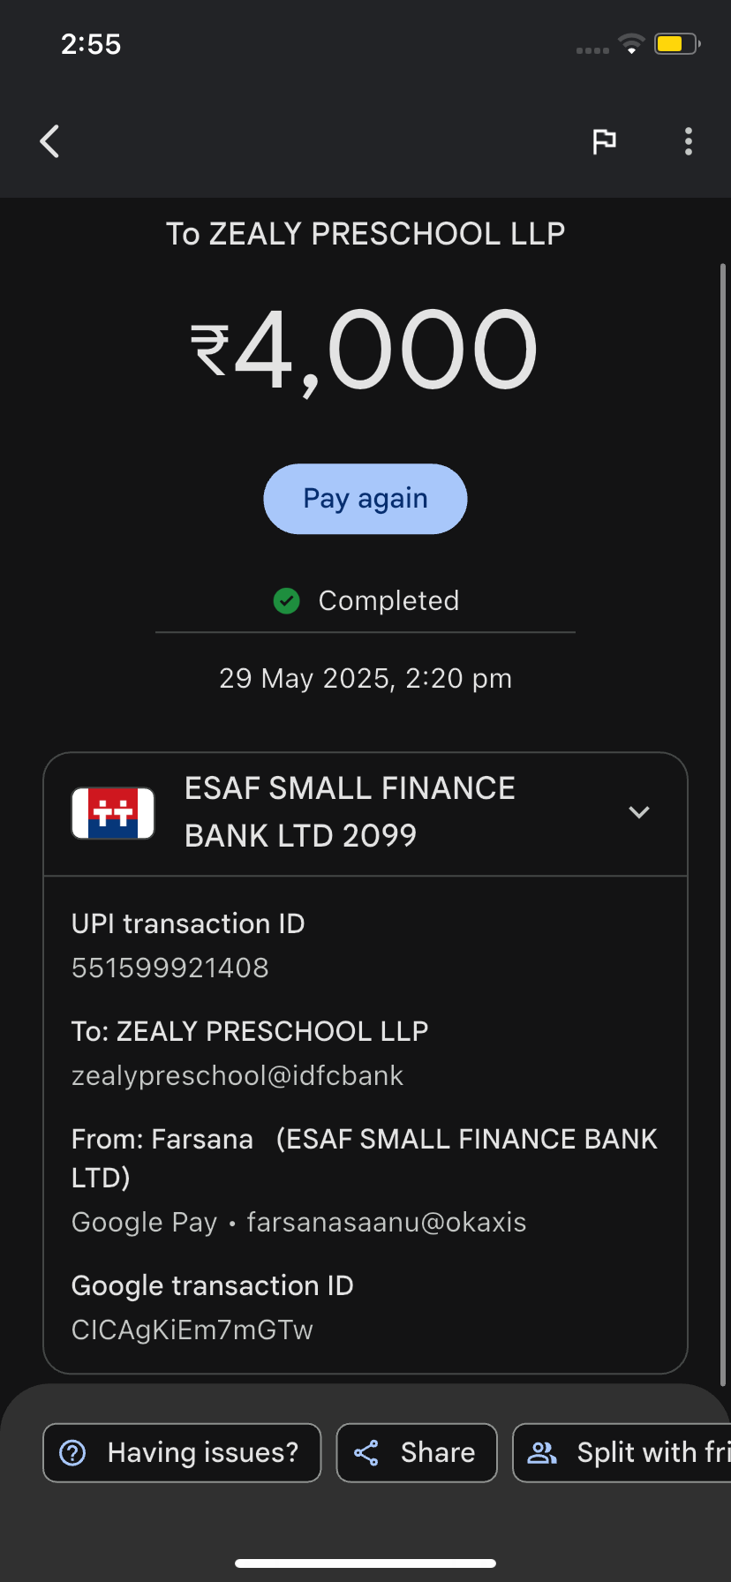This screenshot has height=1582, width=731.
Task: Tap the UPI transaction ID number
Action: 170,968
